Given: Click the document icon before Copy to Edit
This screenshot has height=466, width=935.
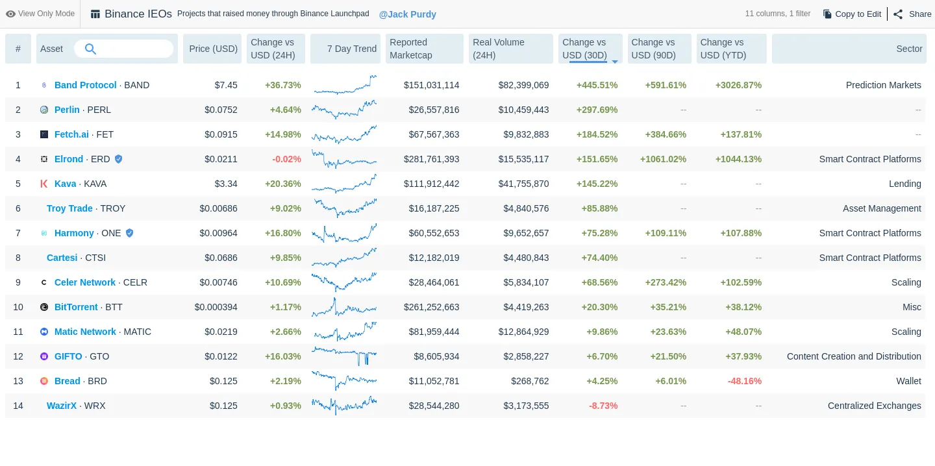Looking at the screenshot, I should coord(827,13).
